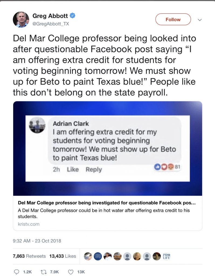View the 7,863 Retweets list

(x=29, y=256)
